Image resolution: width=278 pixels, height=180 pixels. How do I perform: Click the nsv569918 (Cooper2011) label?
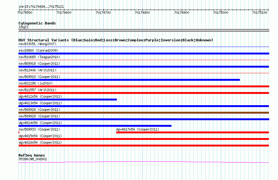[39, 64]
